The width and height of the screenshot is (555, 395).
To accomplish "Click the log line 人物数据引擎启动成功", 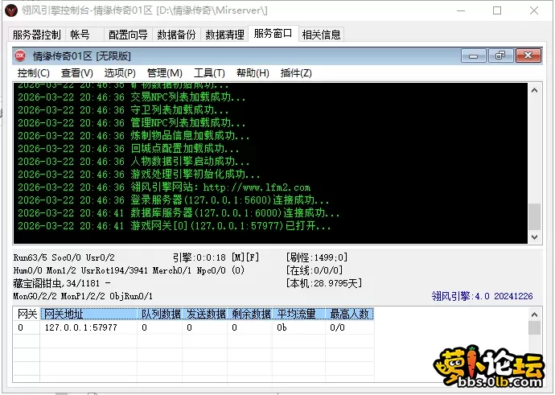I will tap(134, 162).
